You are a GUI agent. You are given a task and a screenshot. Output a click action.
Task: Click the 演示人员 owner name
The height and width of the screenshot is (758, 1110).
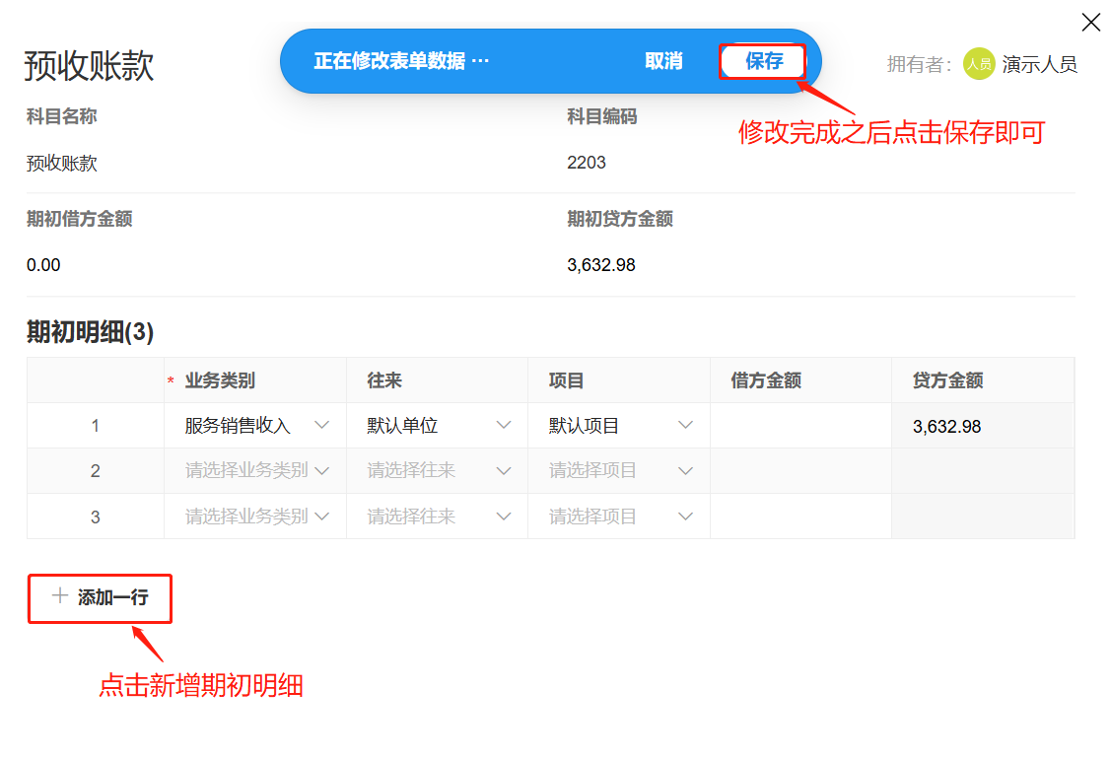click(1039, 65)
